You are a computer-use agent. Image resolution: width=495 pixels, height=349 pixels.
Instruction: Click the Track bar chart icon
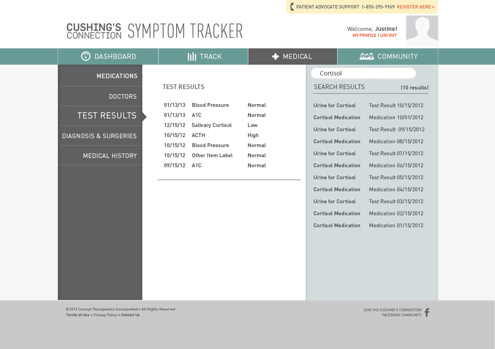192,57
